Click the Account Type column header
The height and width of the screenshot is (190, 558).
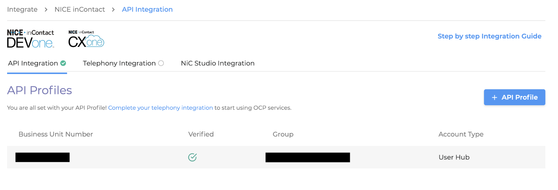tap(461, 134)
